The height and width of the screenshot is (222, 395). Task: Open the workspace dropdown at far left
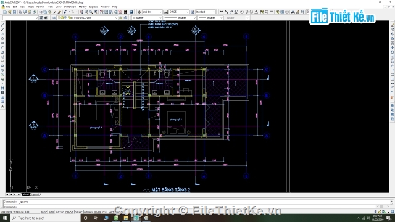pos(20,18)
